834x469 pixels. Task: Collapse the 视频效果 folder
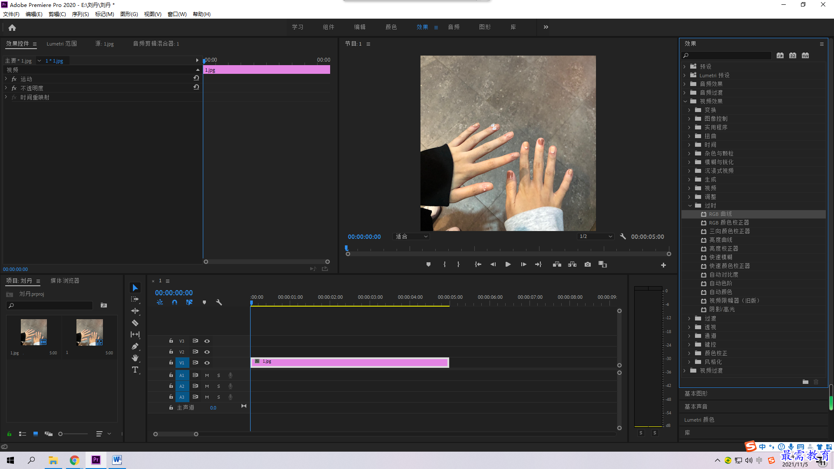click(685, 101)
